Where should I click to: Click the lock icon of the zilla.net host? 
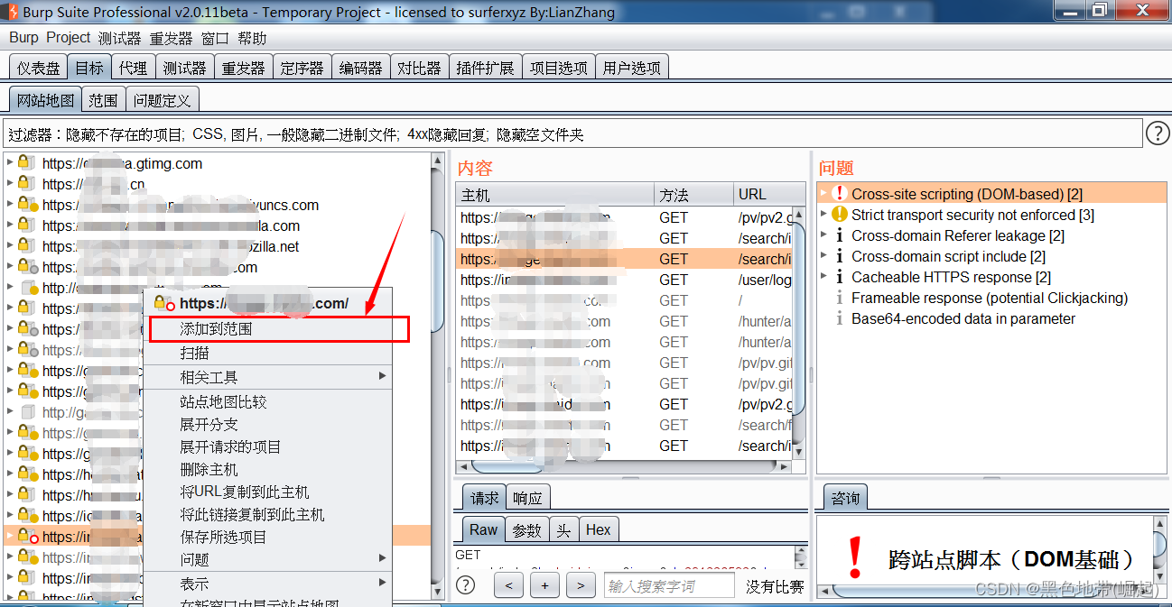[27, 246]
